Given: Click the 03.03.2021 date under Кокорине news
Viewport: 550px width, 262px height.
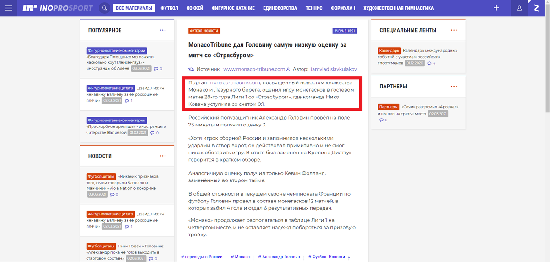Looking at the screenshot, I should pos(97,194).
